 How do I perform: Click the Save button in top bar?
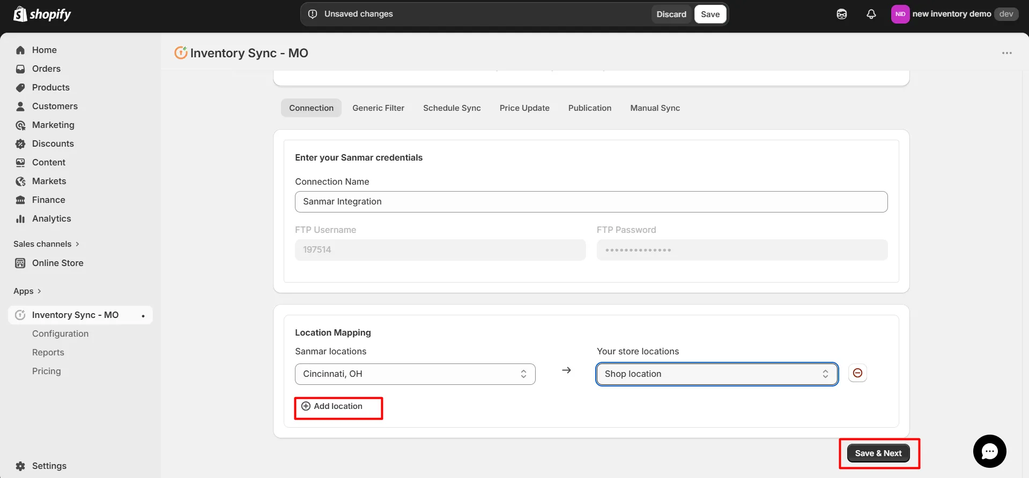tap(710, 14)
